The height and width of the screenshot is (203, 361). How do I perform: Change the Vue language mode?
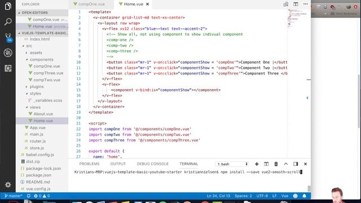(284, 196)
